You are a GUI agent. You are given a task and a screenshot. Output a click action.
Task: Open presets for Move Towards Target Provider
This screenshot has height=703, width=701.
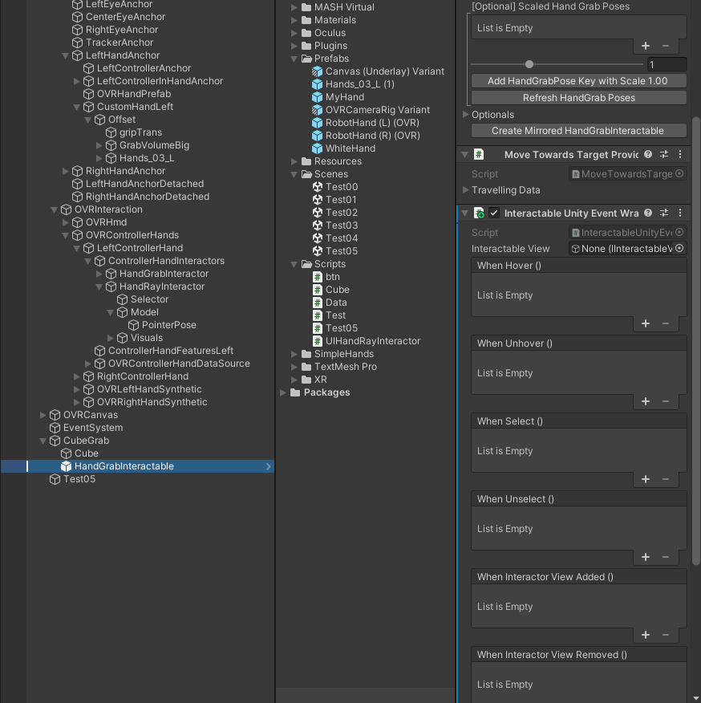[664, 154]
